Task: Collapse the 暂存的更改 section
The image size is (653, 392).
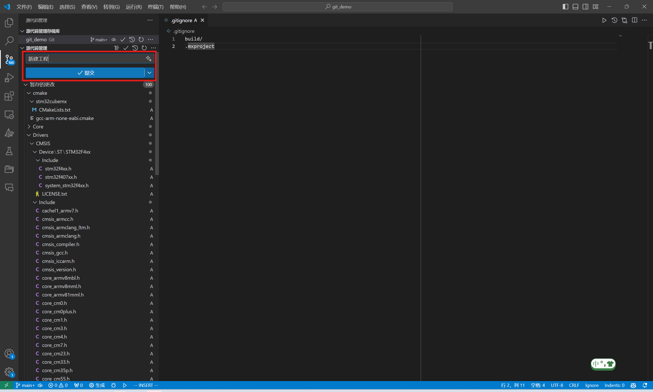Action: pos(26,85)
